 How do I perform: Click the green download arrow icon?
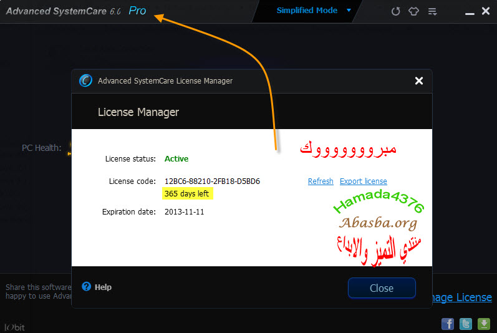click(x=484, y=324)
